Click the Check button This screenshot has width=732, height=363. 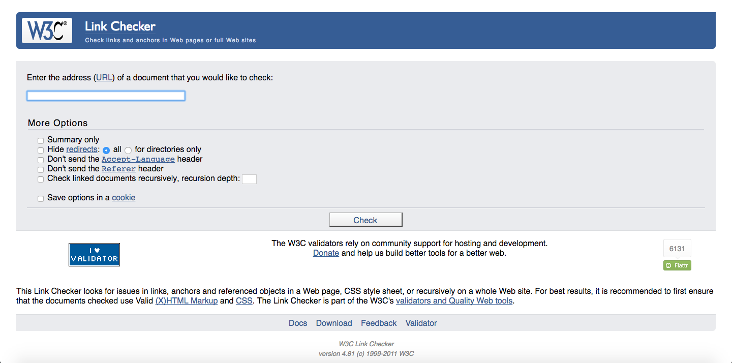(x=365, y=220)
